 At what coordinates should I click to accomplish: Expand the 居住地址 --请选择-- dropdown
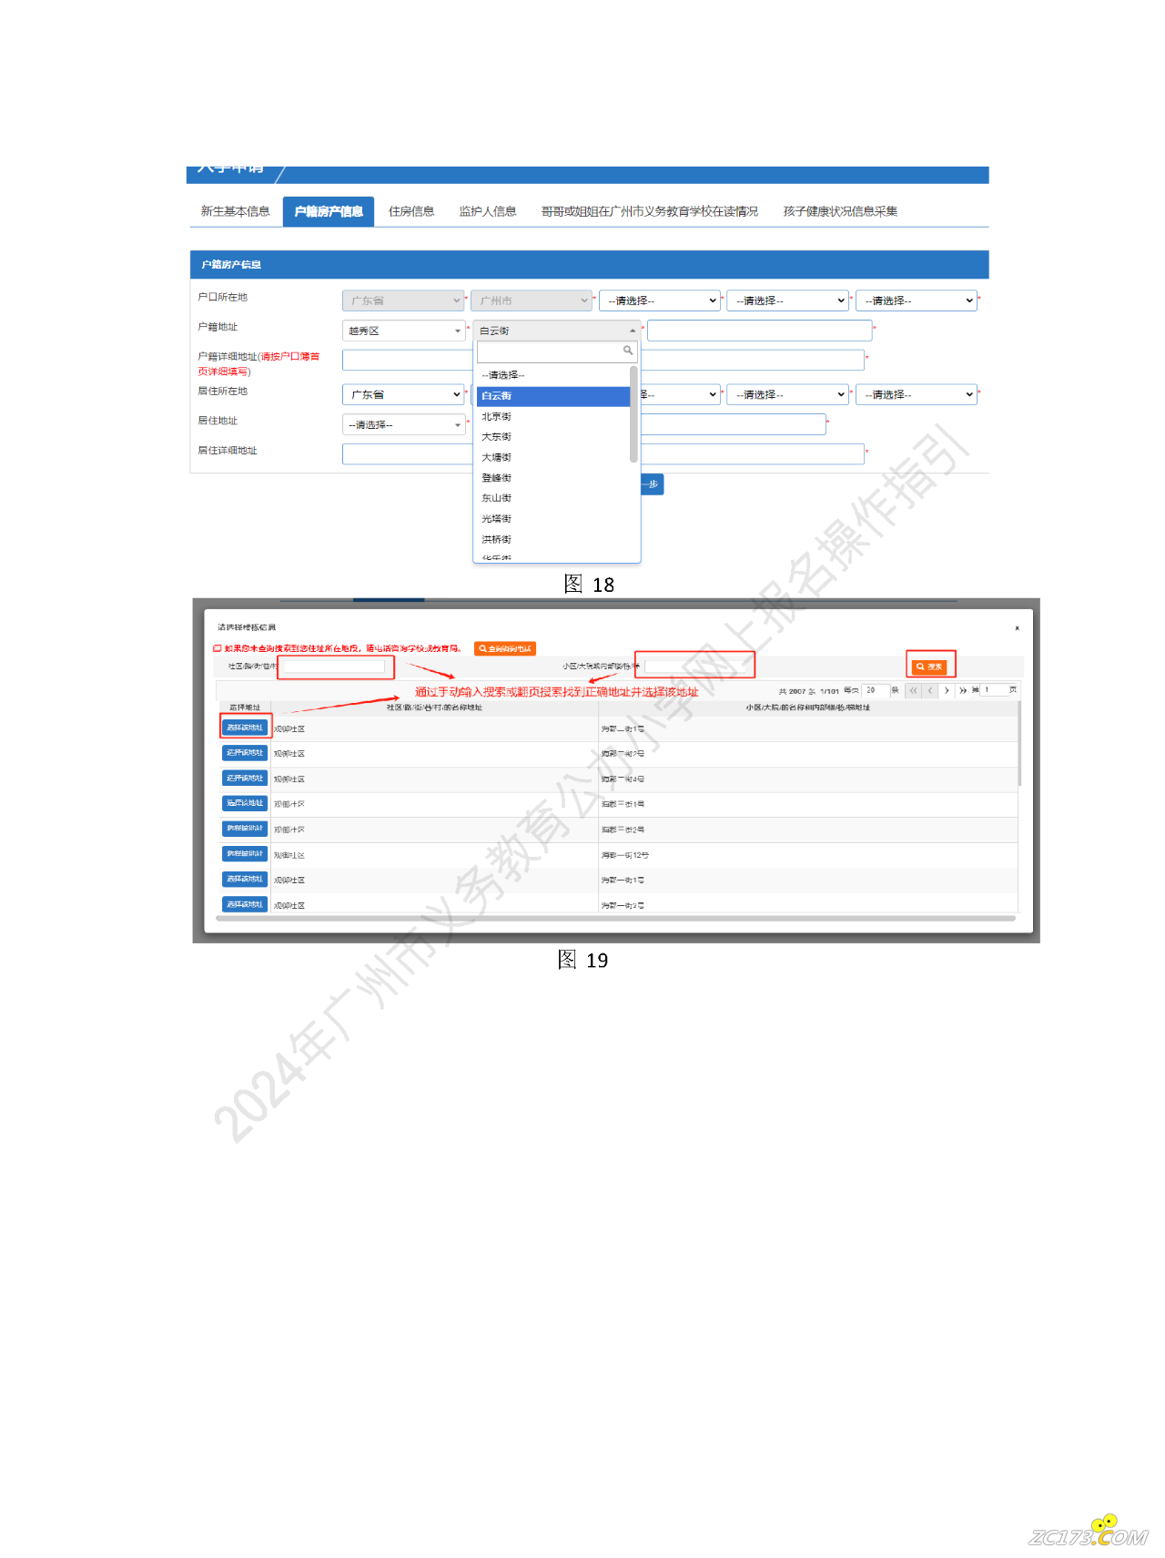click(404, 424)
